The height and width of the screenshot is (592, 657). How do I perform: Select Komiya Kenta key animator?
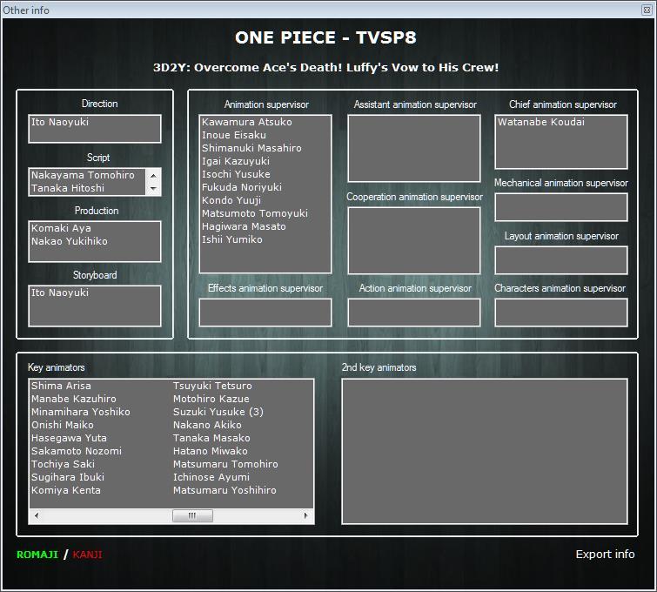coord(66,490)
